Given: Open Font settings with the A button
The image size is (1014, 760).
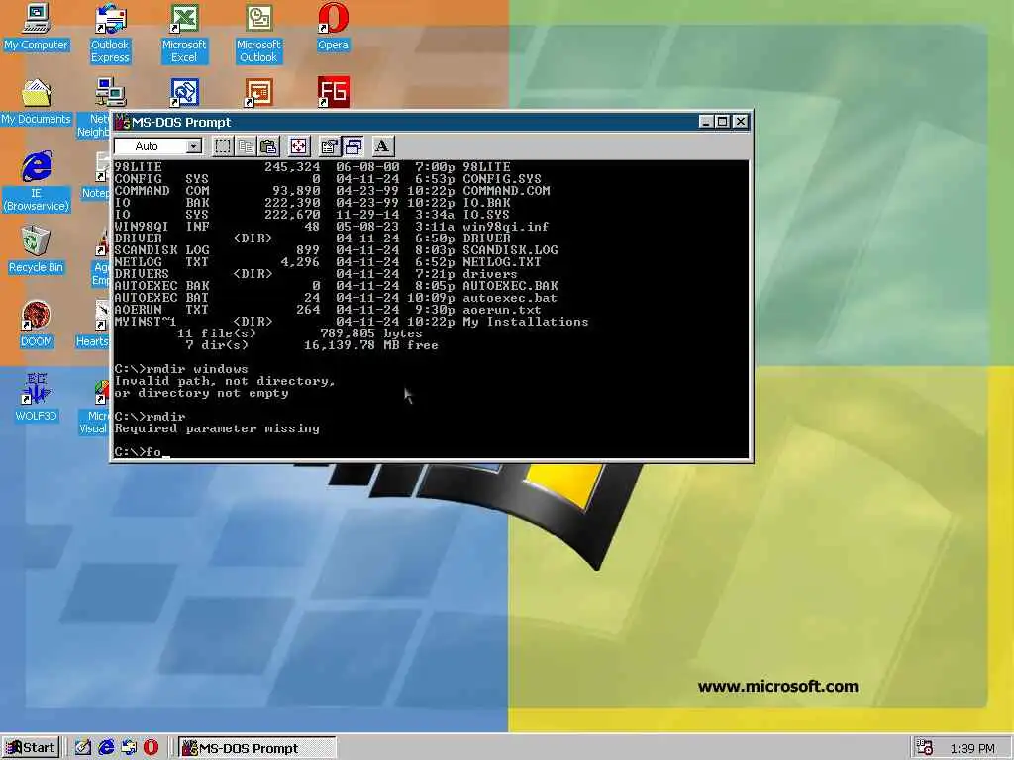Looking at the screenshot, I should 383,146.
